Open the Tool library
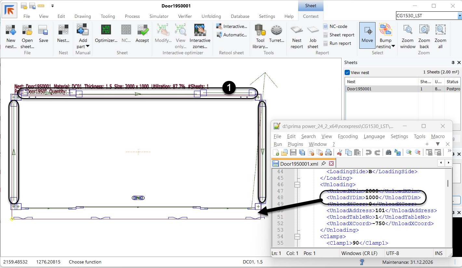Screen dimensions: 462x268 [260, 30]
